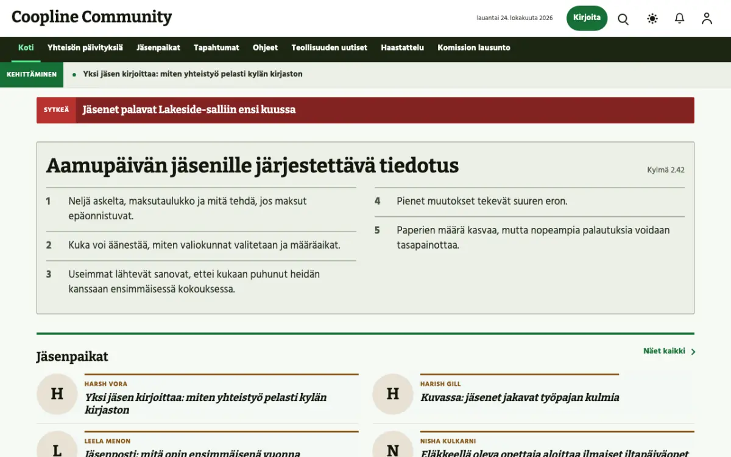The width and height of the screenshot is (731, 457).
Task: Open article Kuvassa: jäsenet jakavat työpajan kulmia
Action: pyautogui.click(x=520, y=397)
